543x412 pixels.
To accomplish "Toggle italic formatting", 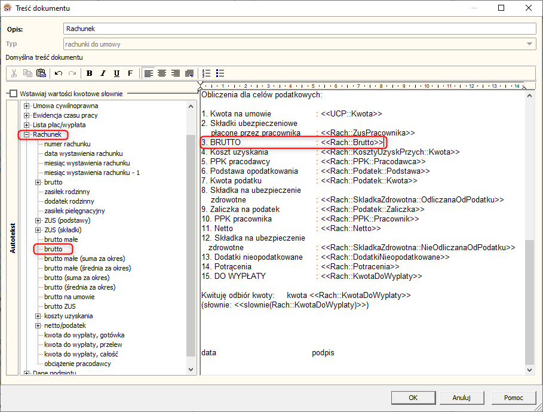I will pos(103,73).
